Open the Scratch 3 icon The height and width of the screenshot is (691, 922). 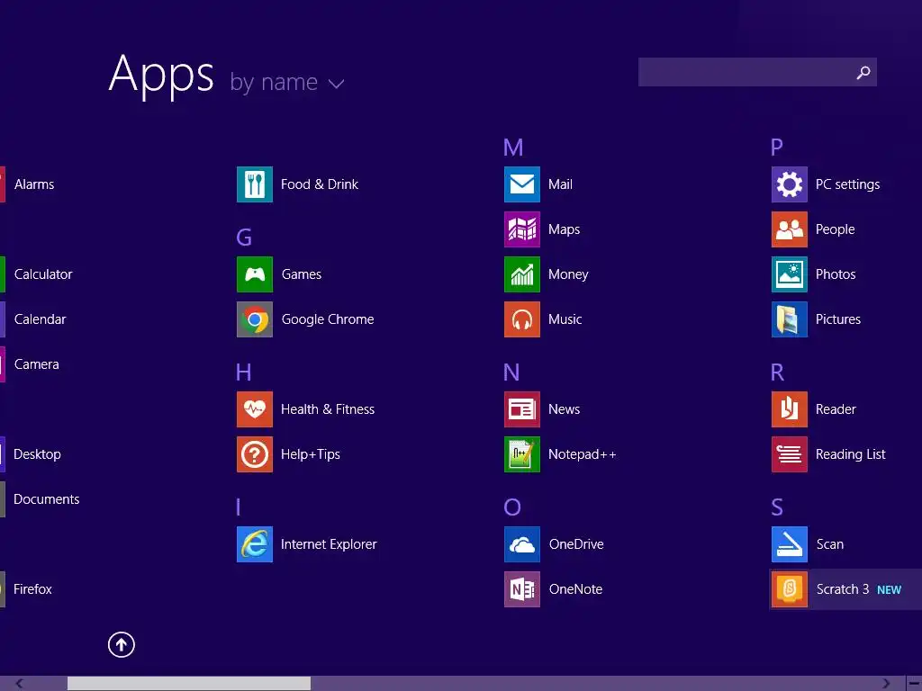pyautogui.click(x=790, y=588)
